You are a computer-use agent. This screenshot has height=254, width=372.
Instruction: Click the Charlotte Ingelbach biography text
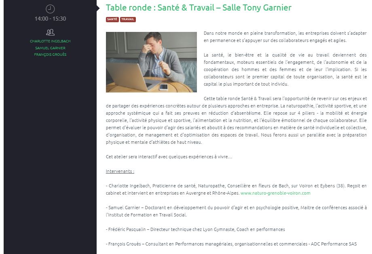click(236, 189)
